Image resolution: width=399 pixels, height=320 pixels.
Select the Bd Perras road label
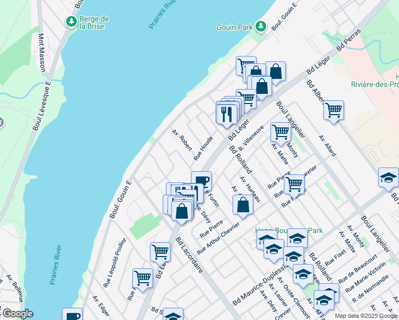348,40
